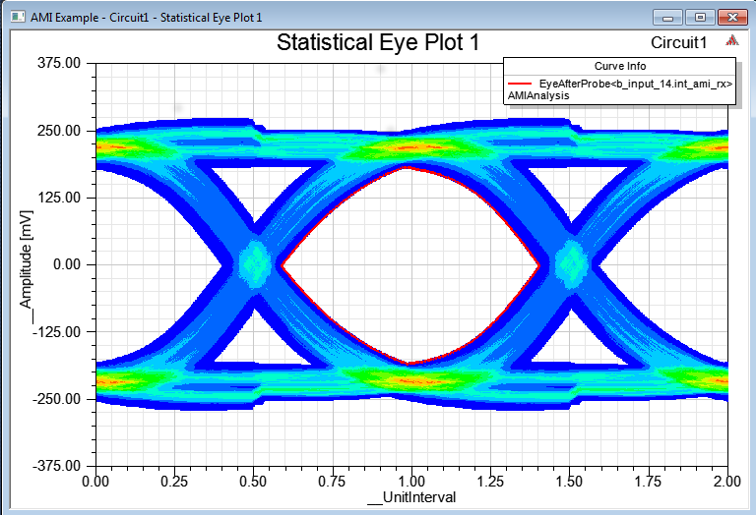This screenshot has height=515, width=756.
Task: Click the red line swatch in legend
Action: point(520,84)
